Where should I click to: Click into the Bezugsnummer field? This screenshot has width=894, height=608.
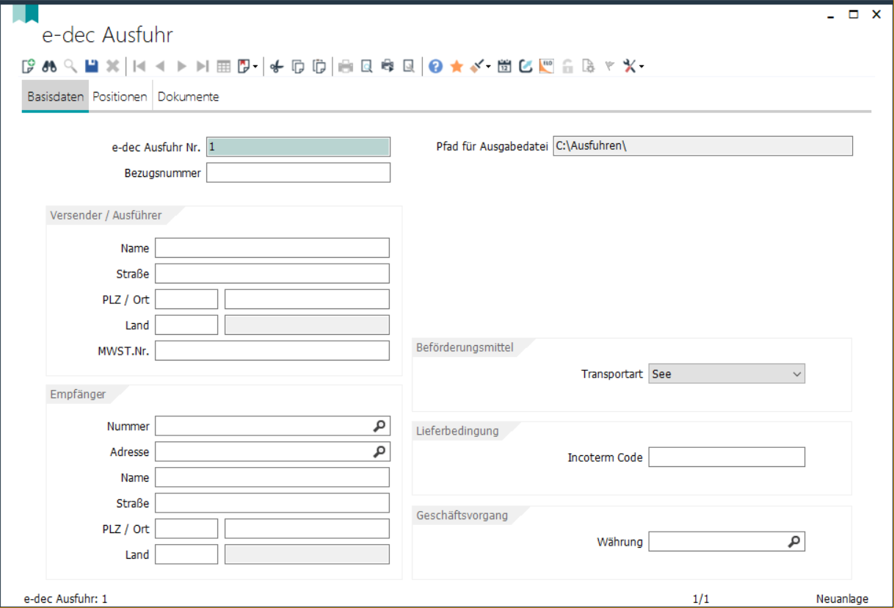[x=298, y=173]
